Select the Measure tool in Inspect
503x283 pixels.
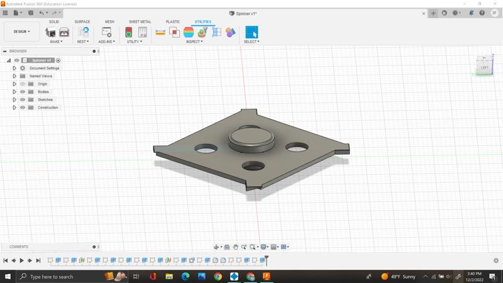click(x=160, y=32)
